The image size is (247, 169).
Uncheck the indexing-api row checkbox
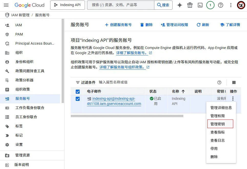(78, 99)
